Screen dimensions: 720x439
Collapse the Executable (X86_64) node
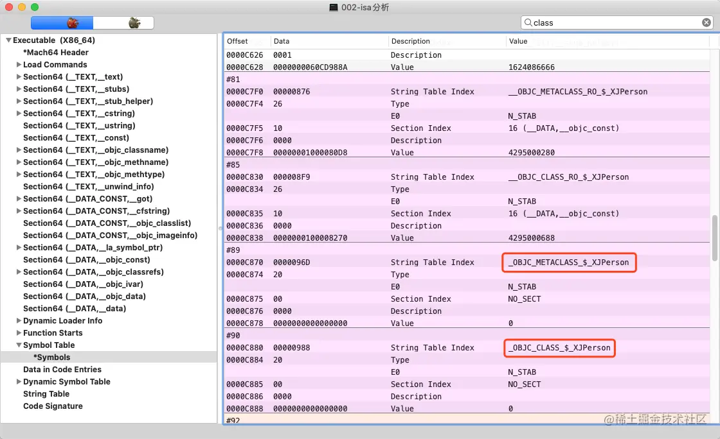[x=8, y=40]
